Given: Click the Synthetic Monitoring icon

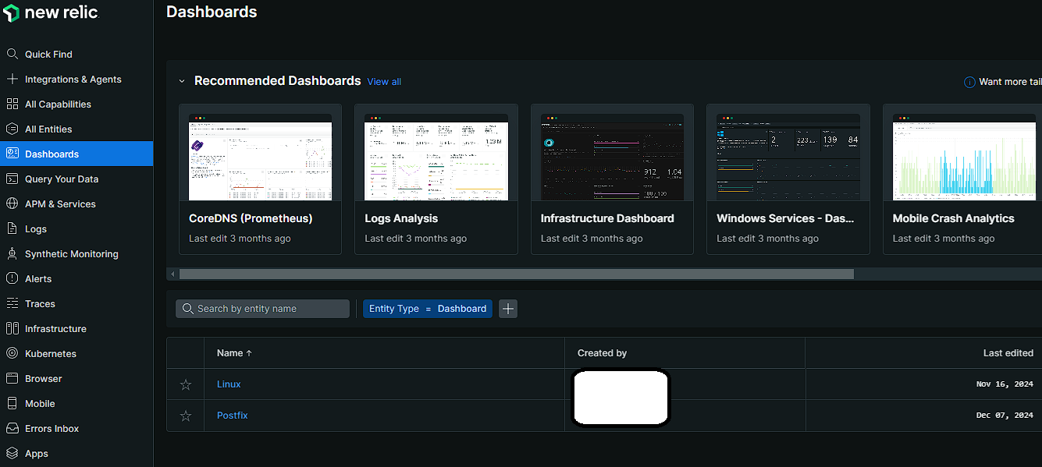Looking at the screenshot, I should coord(12,253).
